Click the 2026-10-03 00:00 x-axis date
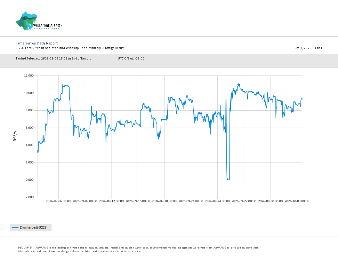Screen dimensions: 338x261 coord(297,201)
